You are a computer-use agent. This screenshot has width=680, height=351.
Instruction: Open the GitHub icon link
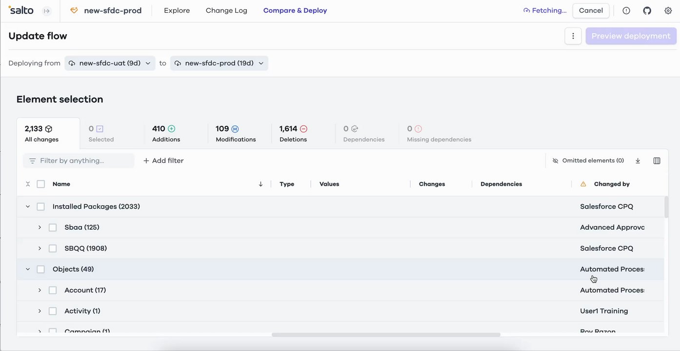coord(647,10)
